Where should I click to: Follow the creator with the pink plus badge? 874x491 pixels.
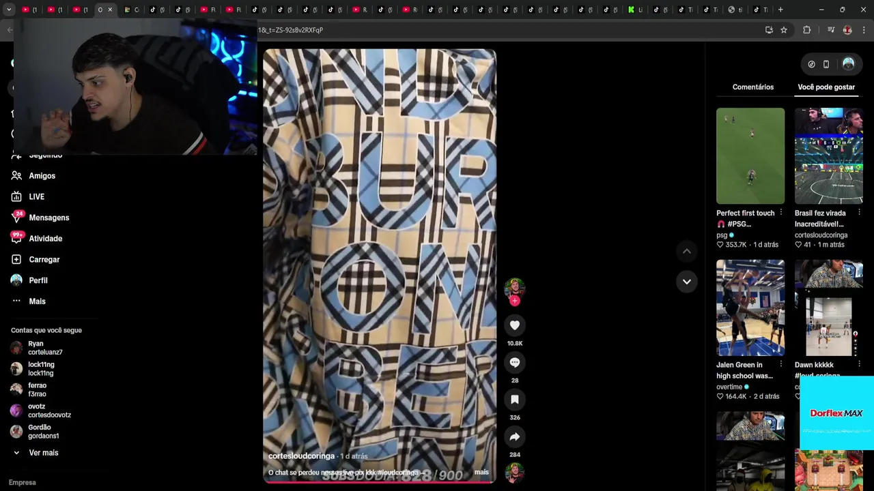click(515, 301)
